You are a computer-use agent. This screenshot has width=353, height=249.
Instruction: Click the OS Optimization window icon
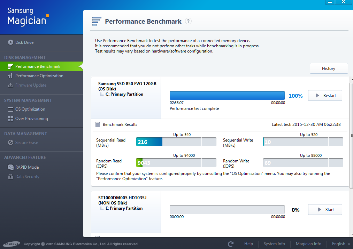click(x=10, y=109)
